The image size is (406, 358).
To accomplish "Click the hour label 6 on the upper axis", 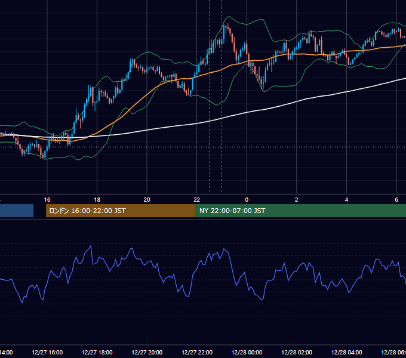I will [x=396, y=200].
